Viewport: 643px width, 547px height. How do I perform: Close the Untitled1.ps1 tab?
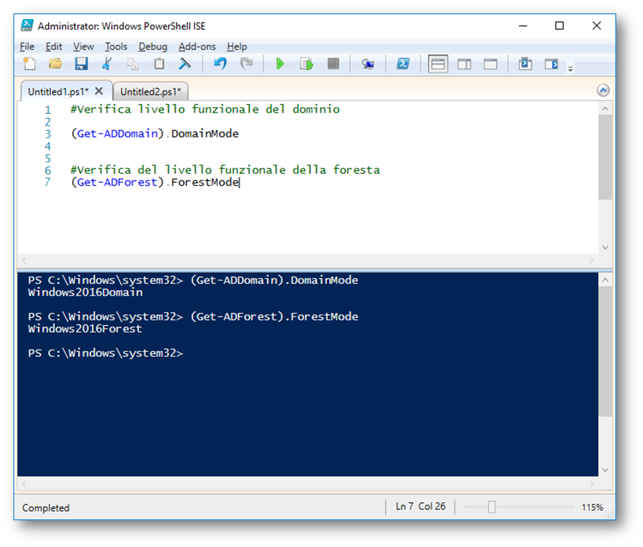click(x=99, y=91)
